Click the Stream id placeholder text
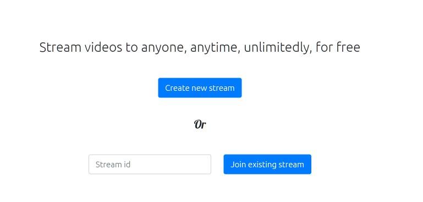 click(113, 165)
